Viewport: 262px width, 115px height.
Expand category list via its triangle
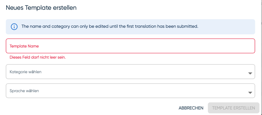point(250,74)
